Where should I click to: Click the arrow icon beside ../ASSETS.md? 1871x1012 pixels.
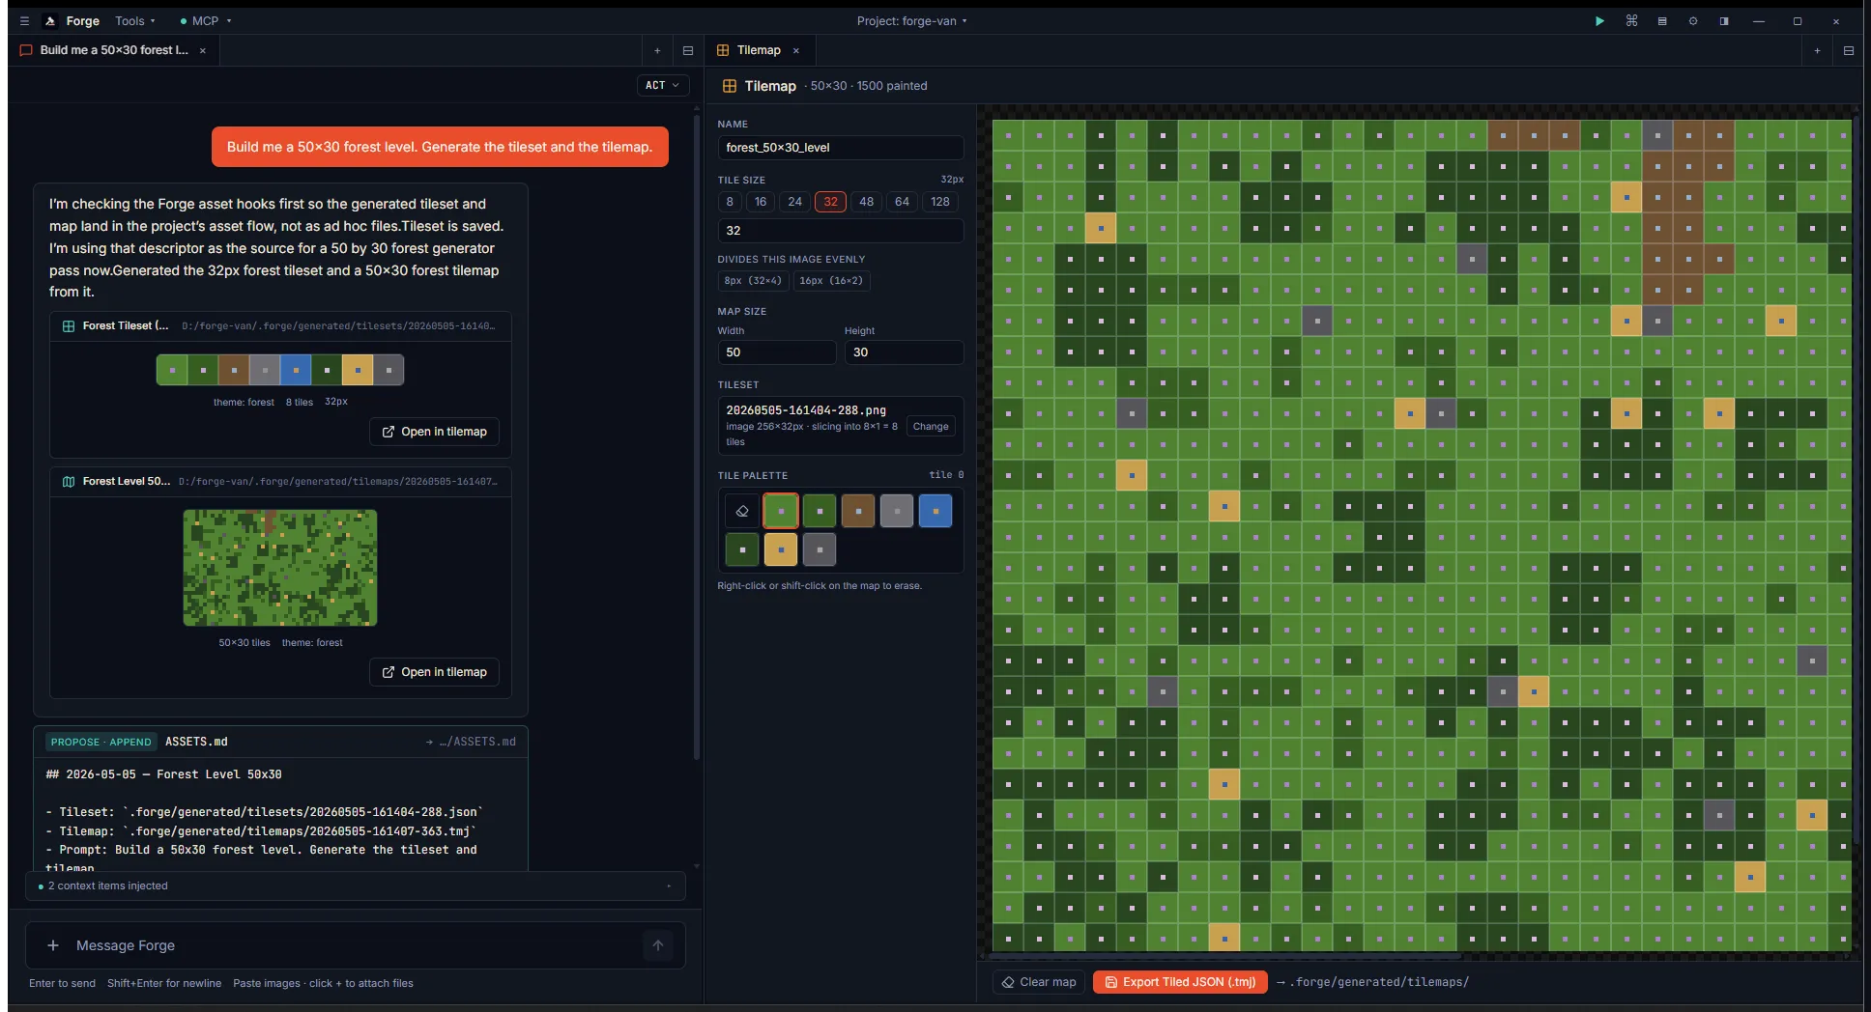point(429,742)
